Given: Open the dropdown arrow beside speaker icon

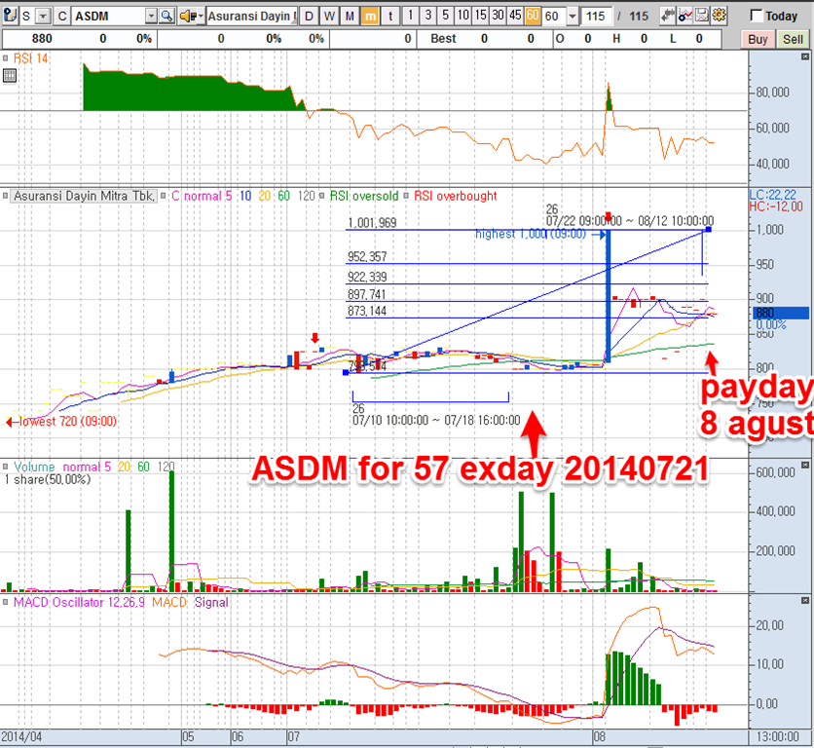Looking at the screenshot, I should [201, 17].
